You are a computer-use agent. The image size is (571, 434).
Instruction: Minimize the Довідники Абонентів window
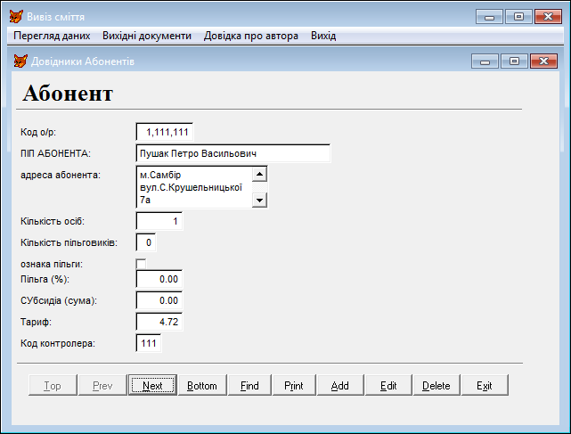click(x=485, y=61)
